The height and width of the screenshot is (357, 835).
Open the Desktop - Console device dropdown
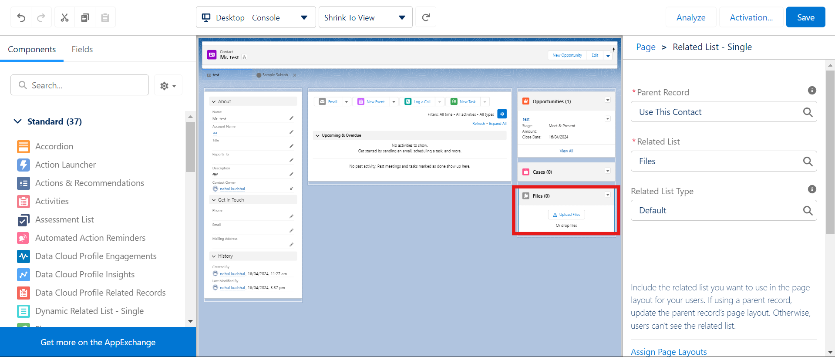(256, 17)
